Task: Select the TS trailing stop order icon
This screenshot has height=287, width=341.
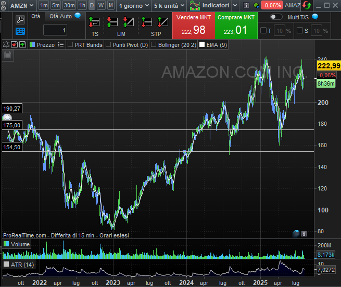Action: click(94, 22)
